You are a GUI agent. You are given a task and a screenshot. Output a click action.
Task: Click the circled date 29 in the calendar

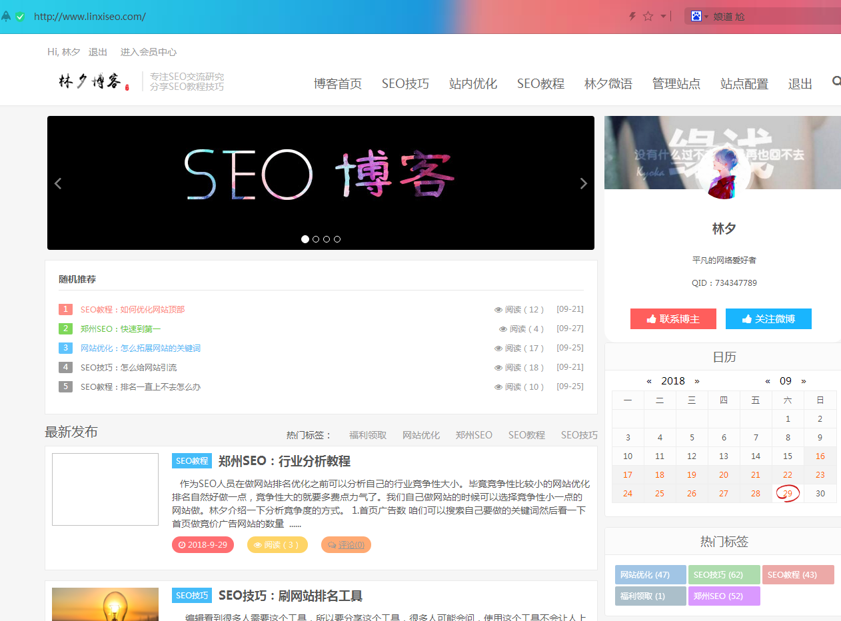pos(787,493)
